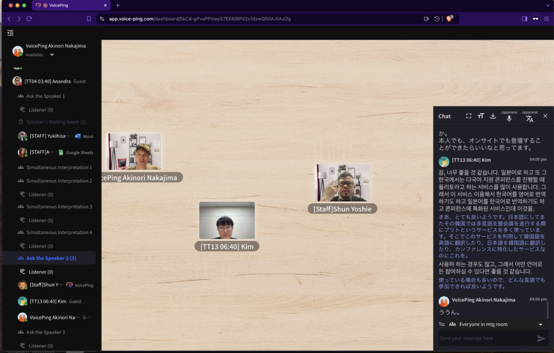Collapse the sidebar with the hamburger icon
Image resolution: width=554 pixels, height=353 pixels.
10,32
